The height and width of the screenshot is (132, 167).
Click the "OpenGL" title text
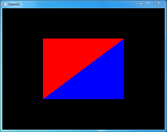14,4
